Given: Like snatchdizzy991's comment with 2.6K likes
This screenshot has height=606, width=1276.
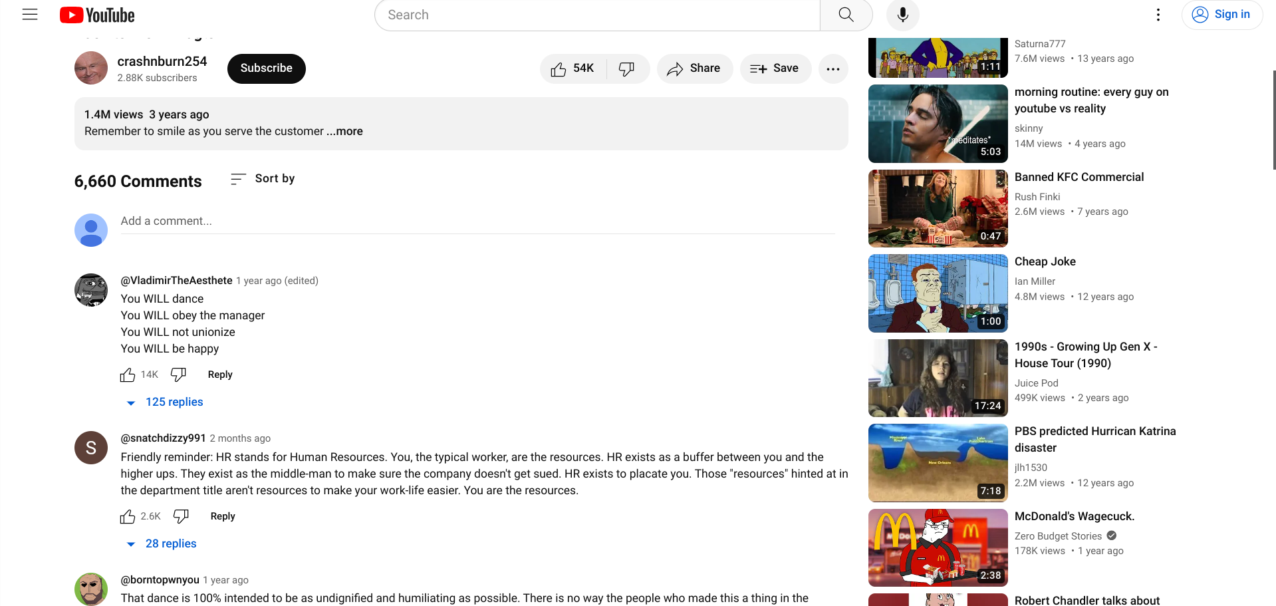Looking at the screenshot, I should coord(128,517).
